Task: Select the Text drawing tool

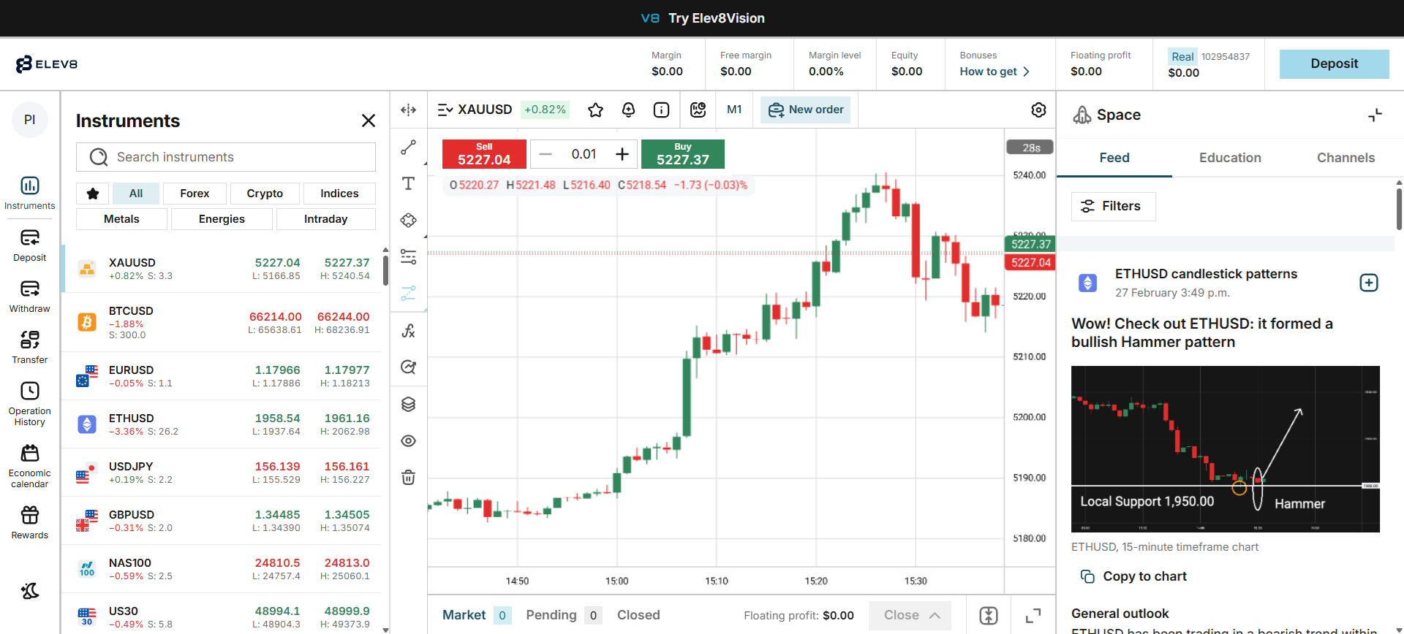Action: click(x=409, y=183)
